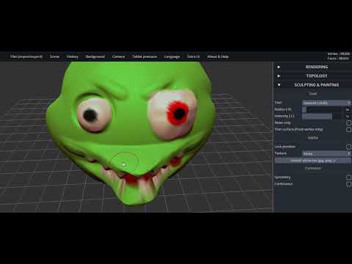Screen dimensions: 352x264
Task: Click the Alpha section heading
Action: 313,138
